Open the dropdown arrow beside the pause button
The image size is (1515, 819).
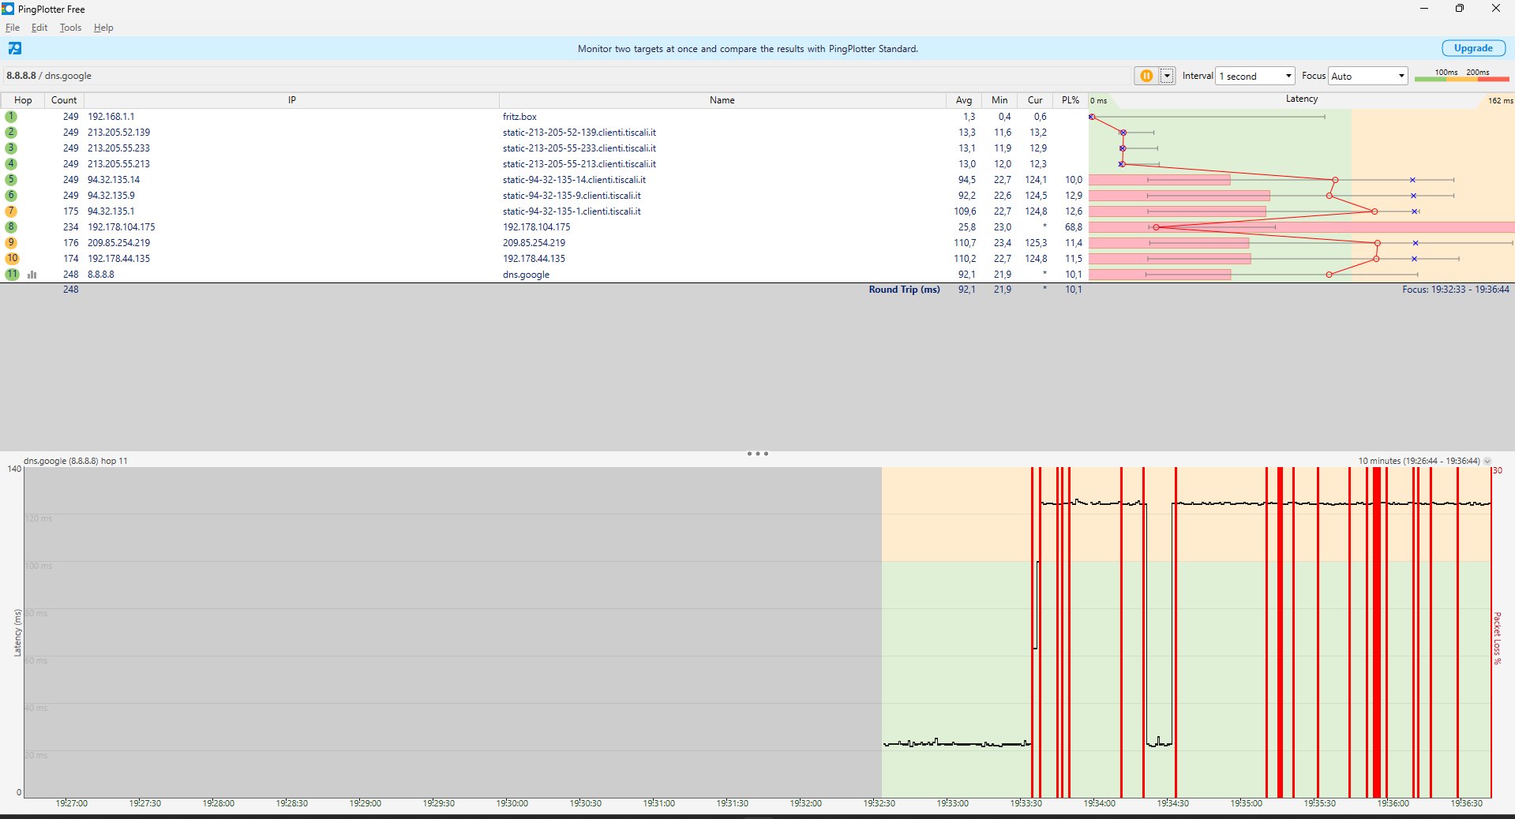click(x=1167, y=76)
